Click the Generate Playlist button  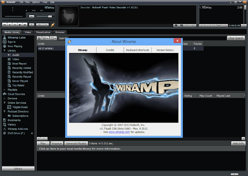pyautogui.click(x=76, y=144)
